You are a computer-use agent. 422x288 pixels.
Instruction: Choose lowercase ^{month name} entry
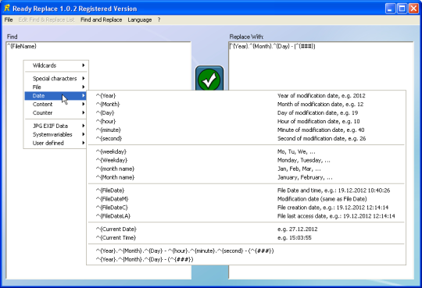pos(246,169)
